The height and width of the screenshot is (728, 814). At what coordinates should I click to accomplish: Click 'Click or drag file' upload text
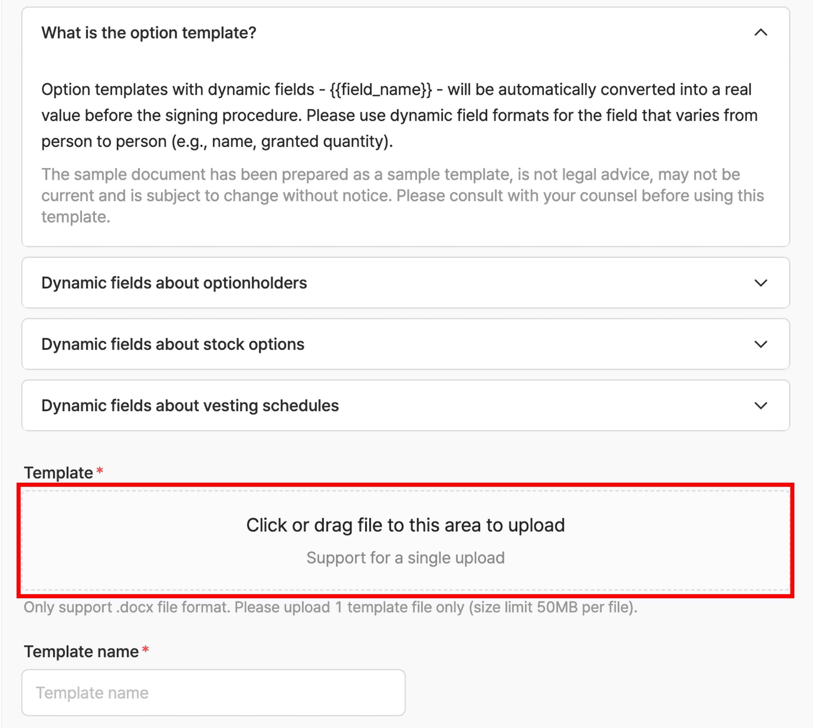405,525
